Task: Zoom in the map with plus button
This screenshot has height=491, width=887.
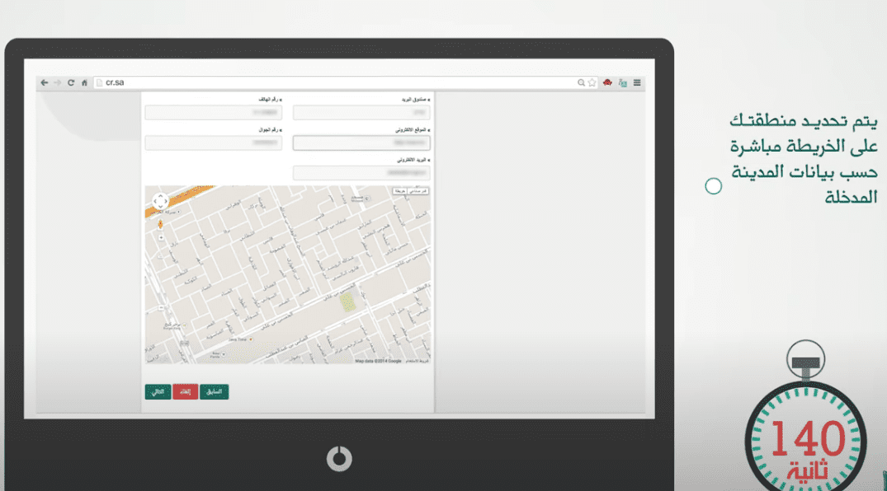Action: pos(161,237)
